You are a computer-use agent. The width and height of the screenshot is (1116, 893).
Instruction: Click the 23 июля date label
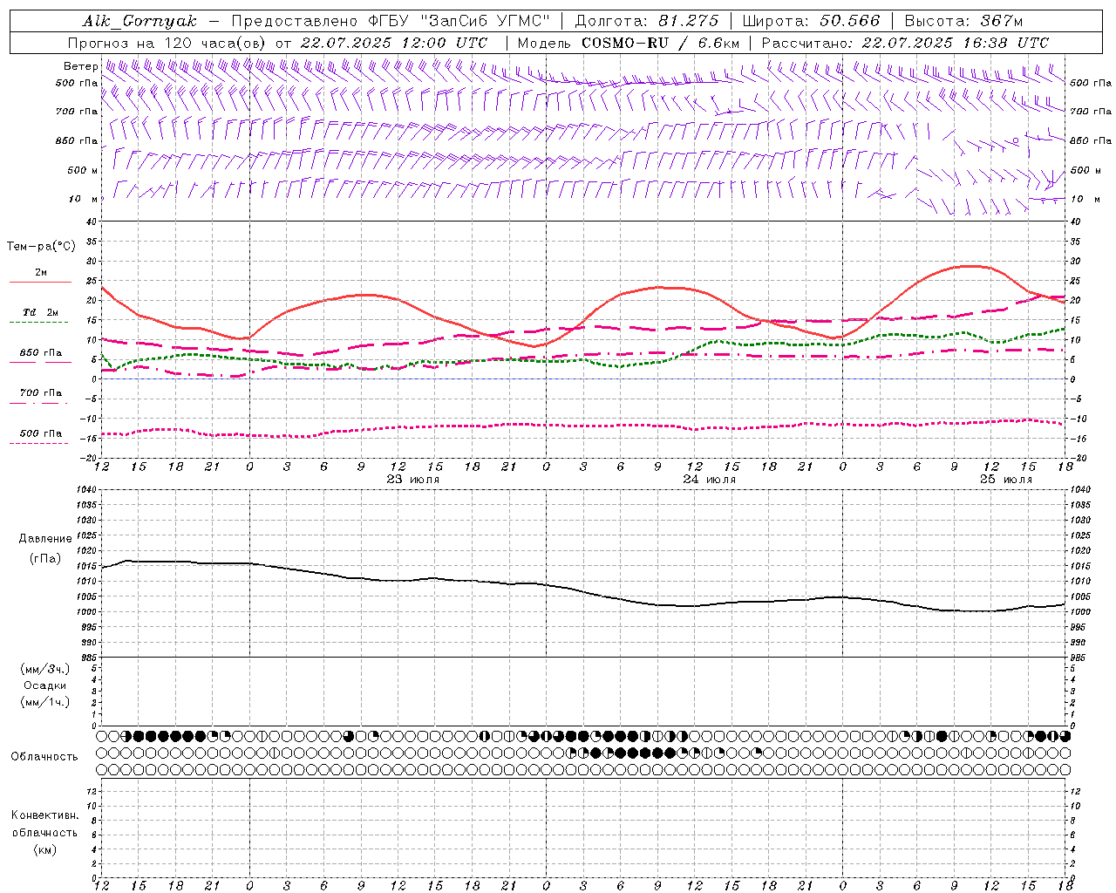pos(413,480)
